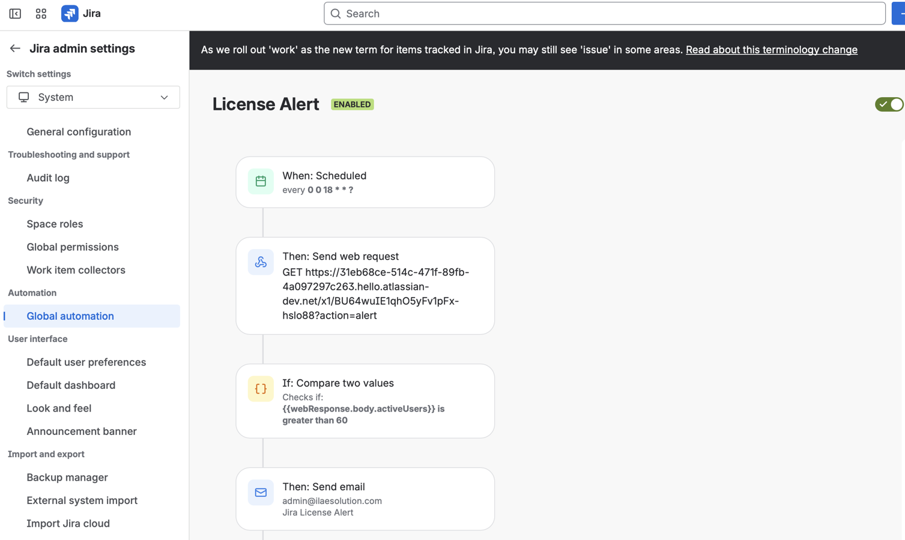
Task: Go to Audit log settings
Action: (x=48, y=178)
